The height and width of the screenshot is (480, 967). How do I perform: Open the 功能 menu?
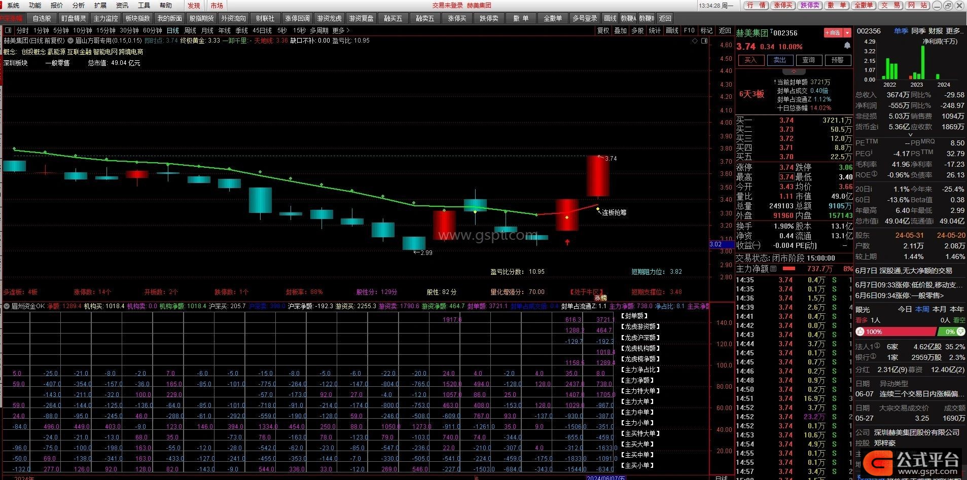(x=35, y=6)
